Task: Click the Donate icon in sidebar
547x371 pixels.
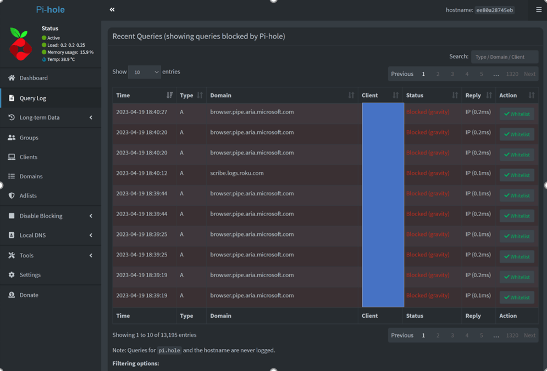Action: pyautogui.click(x=12, y=295)
